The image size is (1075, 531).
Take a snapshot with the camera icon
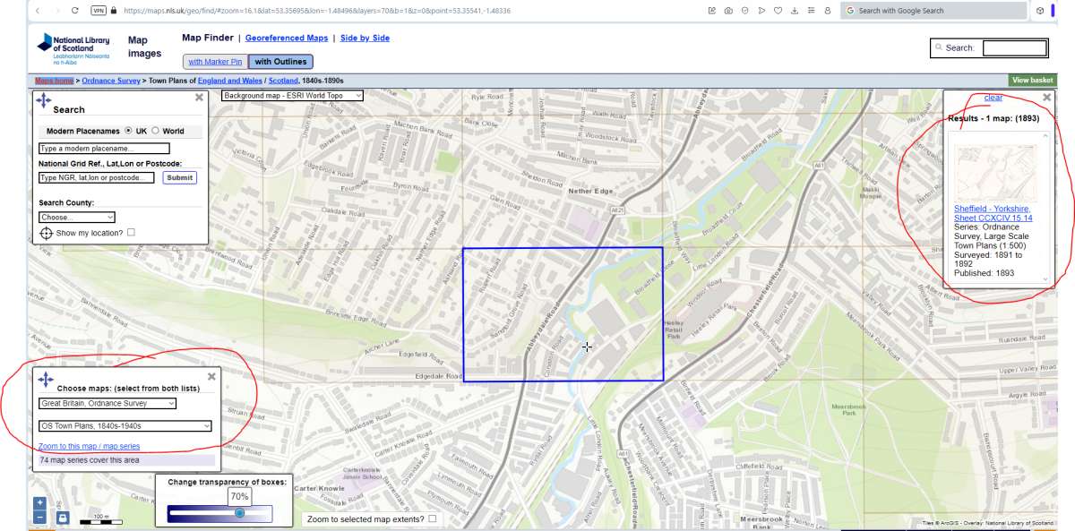tap(728, 11)
